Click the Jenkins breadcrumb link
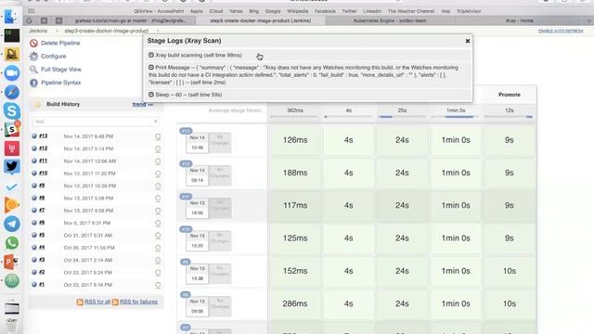The image size is (594, 334). click(38, 31)
